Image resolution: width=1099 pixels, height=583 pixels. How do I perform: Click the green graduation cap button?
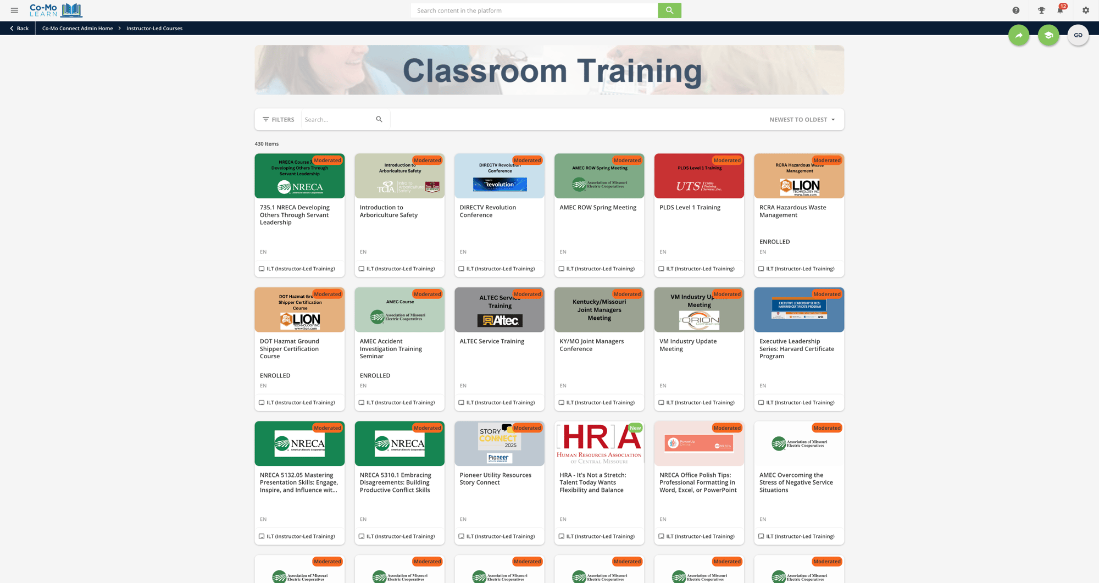(x=1048, y=35)
